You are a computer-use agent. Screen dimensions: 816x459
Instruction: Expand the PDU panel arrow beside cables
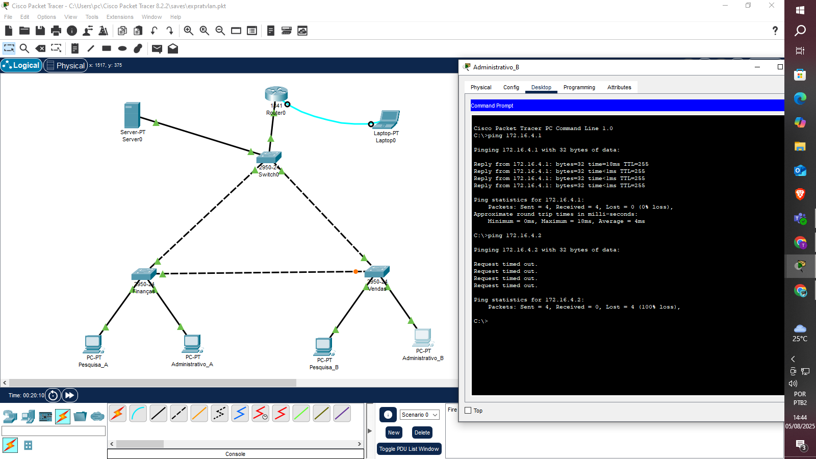point(370,431)
